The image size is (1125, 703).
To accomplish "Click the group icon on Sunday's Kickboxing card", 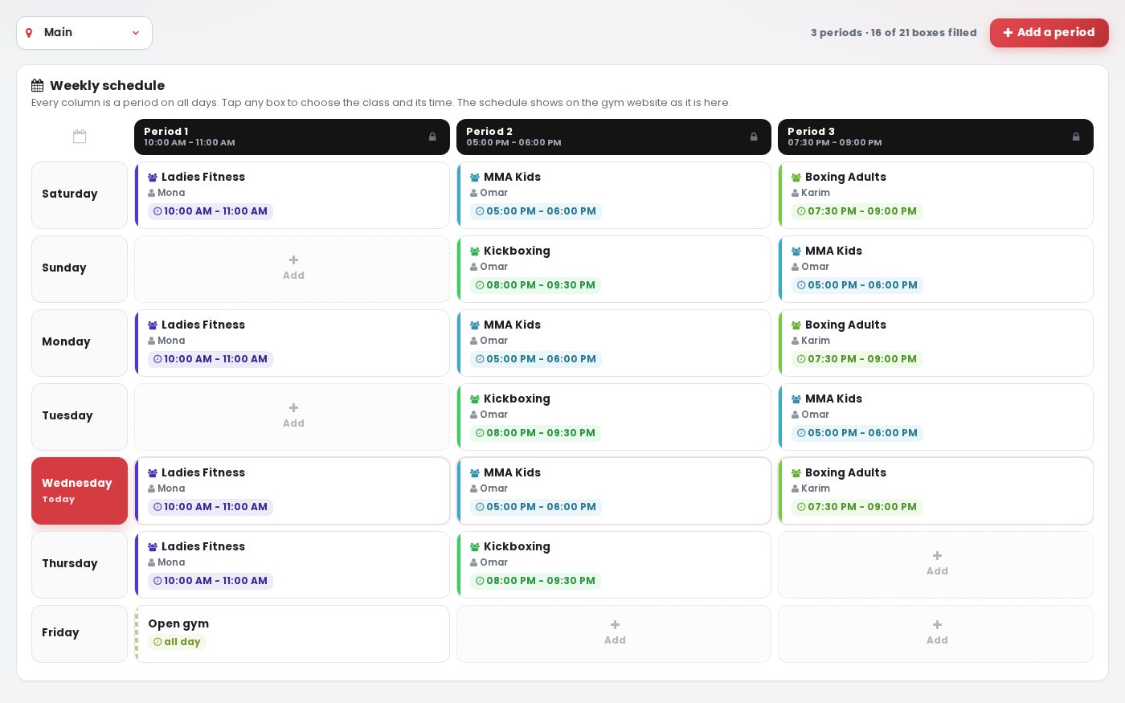I will point(475,251).
